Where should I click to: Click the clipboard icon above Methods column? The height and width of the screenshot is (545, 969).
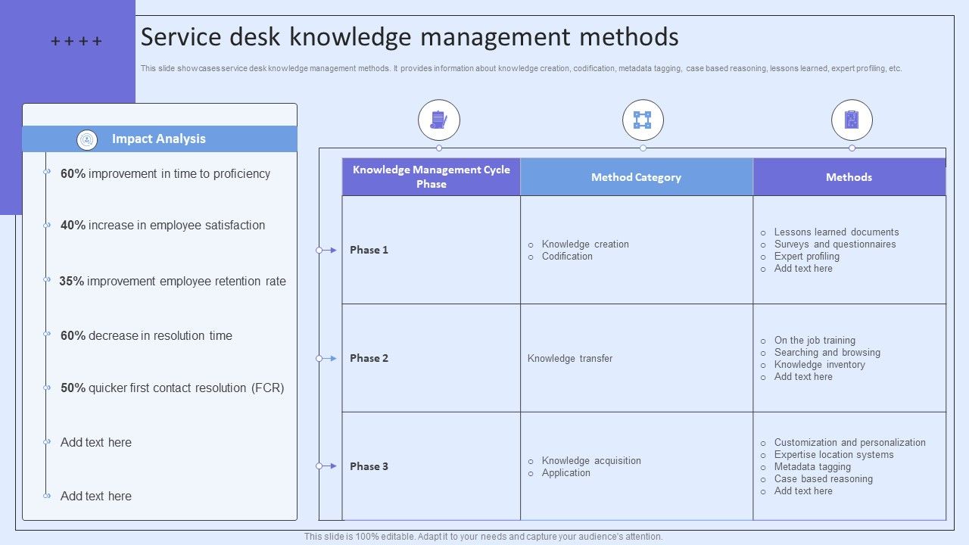click(852, 120)
